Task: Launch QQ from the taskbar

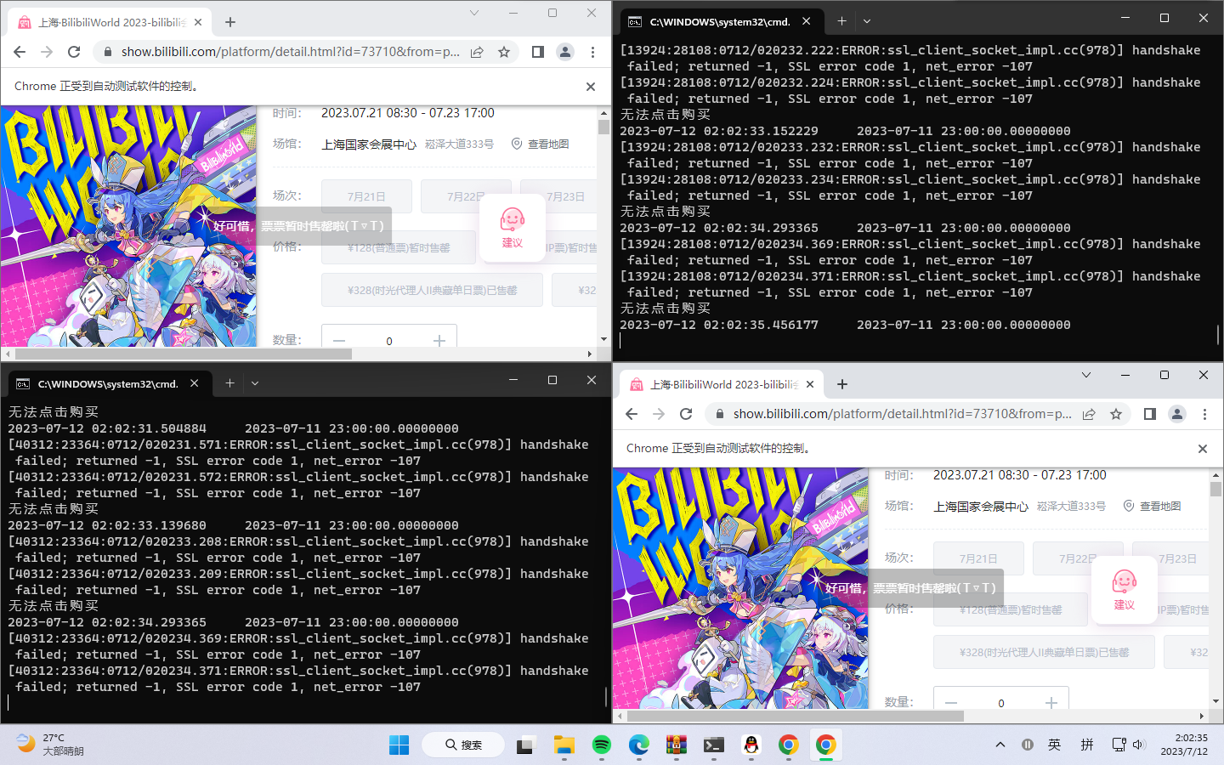Action: [x=751, y=745]
